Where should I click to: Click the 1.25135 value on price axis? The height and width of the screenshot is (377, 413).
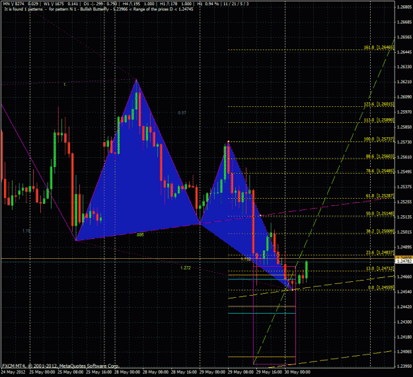pyautogui.click(x=404, y=217)
